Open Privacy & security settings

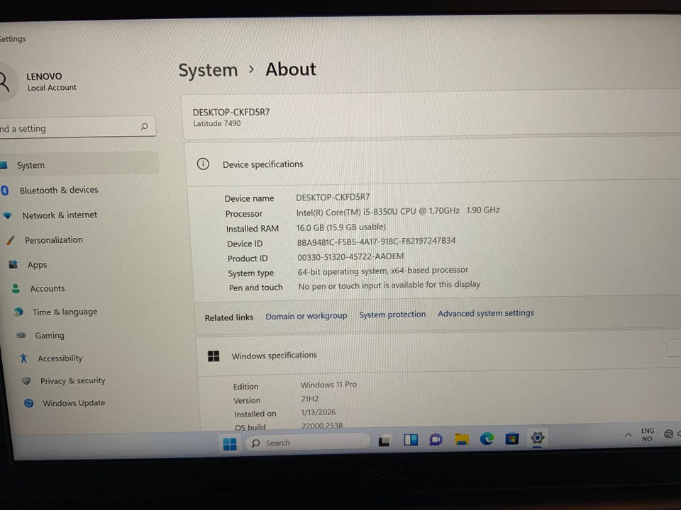click(x=72, y=381)
